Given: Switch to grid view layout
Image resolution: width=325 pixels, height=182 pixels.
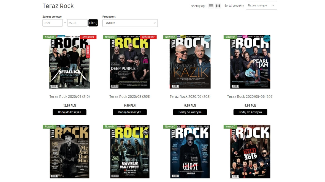Looking at the screenshot, I should pos(218,6).
